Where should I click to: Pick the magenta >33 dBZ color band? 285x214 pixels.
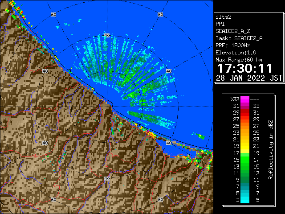coord(245,99)
